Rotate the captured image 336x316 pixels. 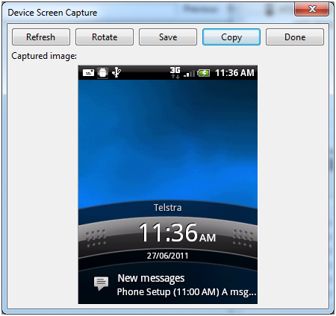point(105,37)
